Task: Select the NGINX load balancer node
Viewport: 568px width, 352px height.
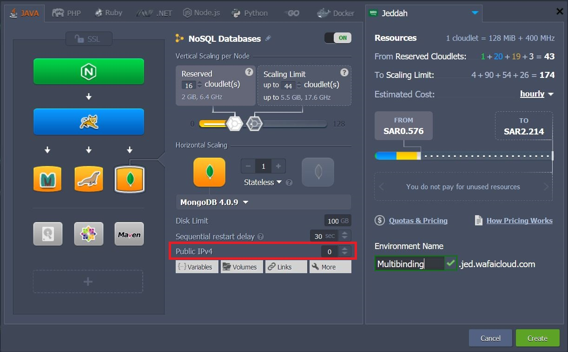Action: coord(88,71)
